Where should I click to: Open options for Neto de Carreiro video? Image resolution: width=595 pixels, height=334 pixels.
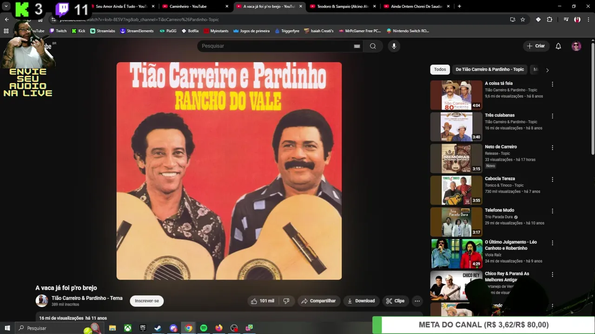coord(552,148)
